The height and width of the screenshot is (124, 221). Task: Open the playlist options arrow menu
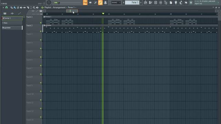(3, 8)
